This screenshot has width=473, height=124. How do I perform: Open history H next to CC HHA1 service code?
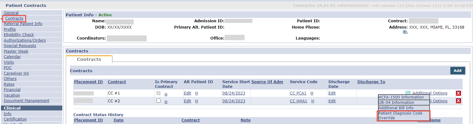click(x=313, y=101)
